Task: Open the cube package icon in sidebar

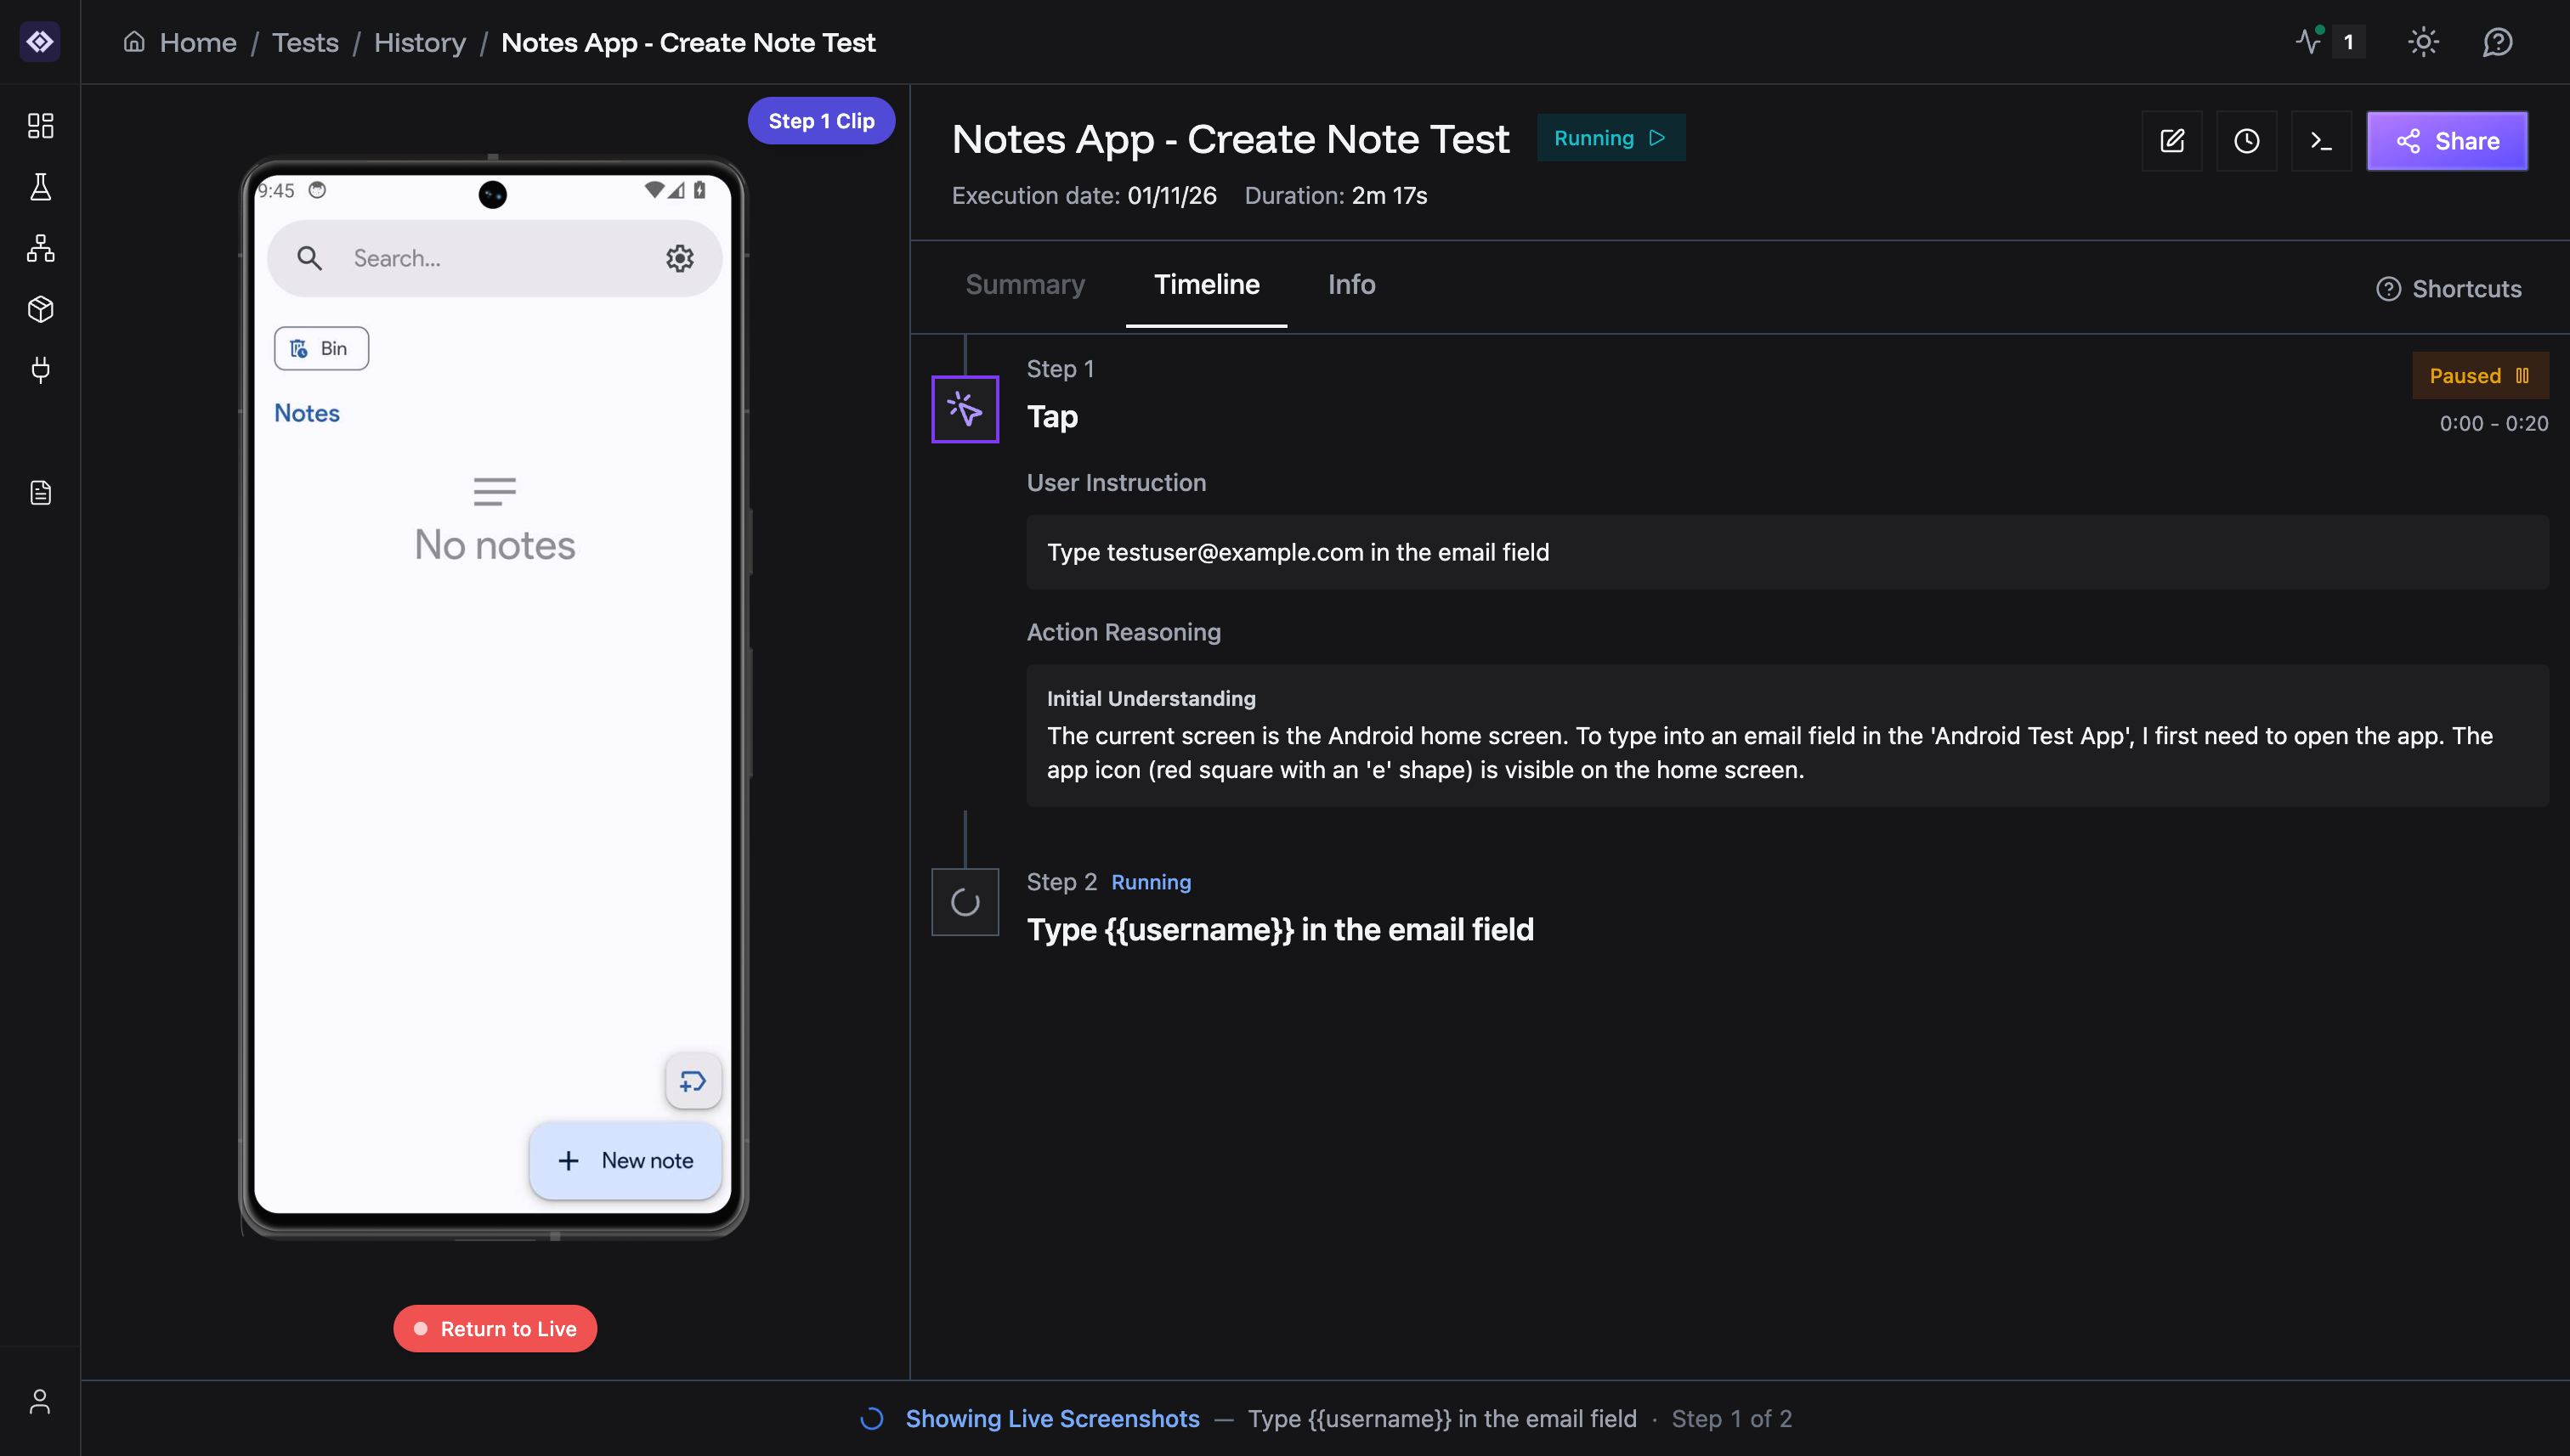Action: tap(40, 309)
